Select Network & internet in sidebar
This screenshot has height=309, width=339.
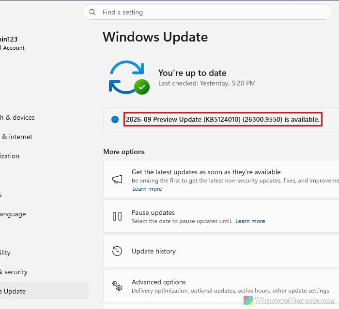(16, 137)
